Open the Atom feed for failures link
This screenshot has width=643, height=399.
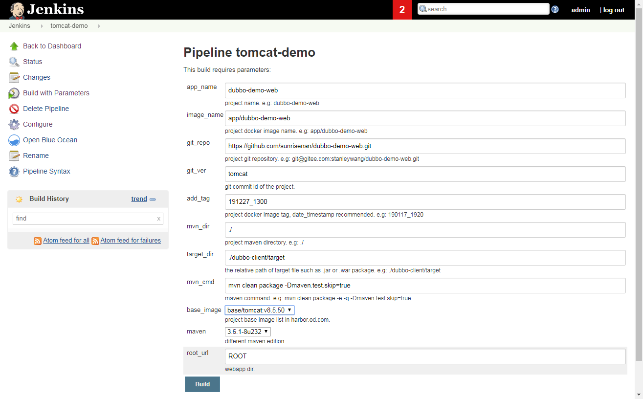pos(131,241)
